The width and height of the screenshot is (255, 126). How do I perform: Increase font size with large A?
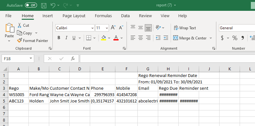[x=113, y=28]
